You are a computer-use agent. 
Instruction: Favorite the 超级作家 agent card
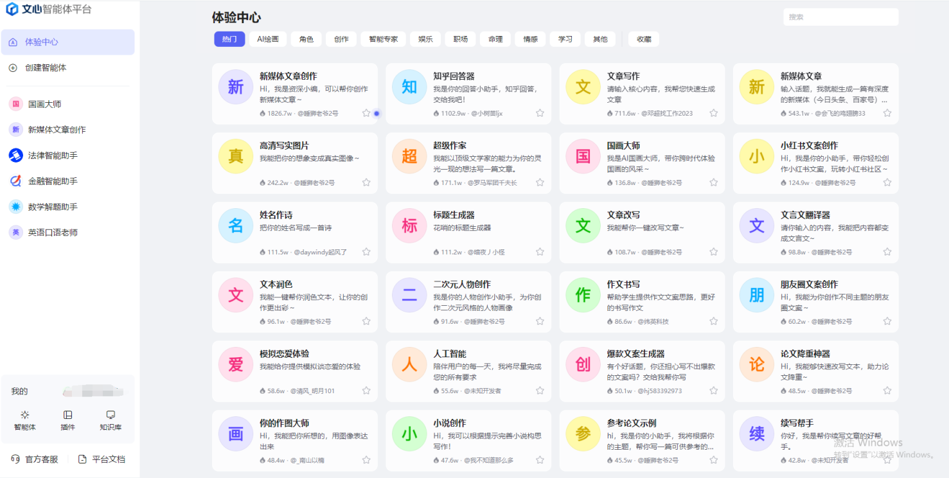(x=540, y=182)
